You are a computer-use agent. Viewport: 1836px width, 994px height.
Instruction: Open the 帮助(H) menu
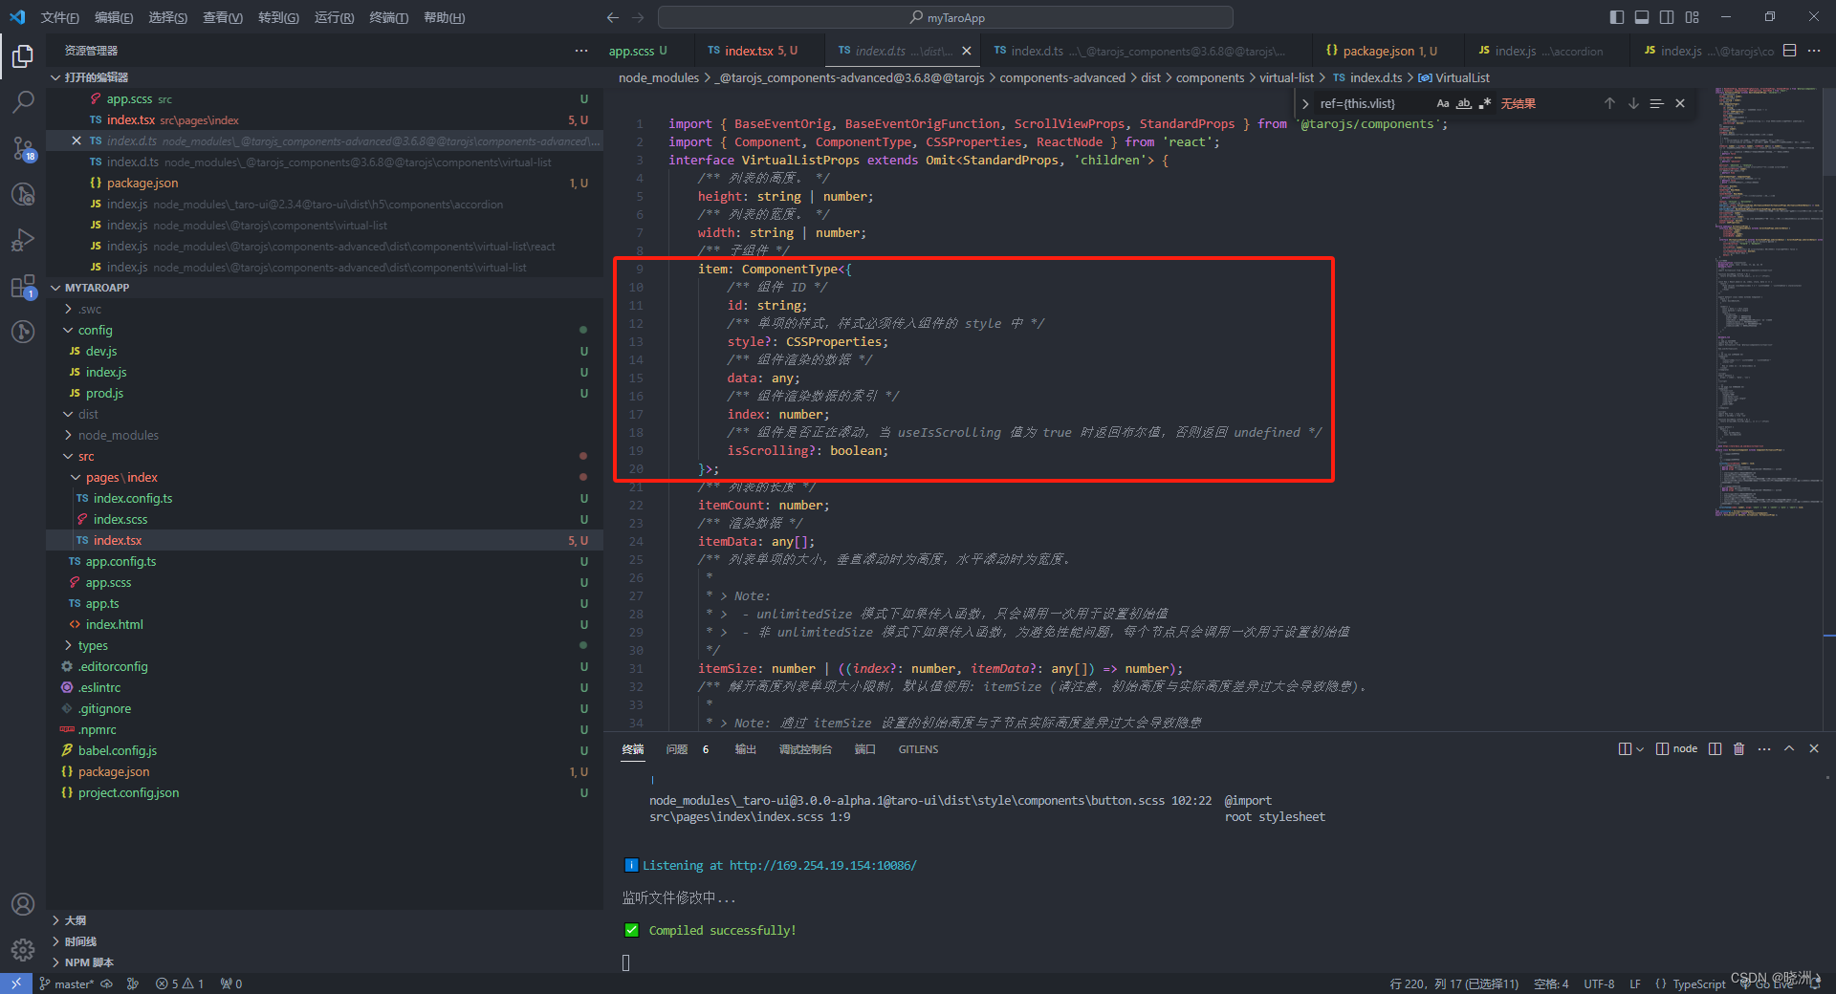point(445,17)
